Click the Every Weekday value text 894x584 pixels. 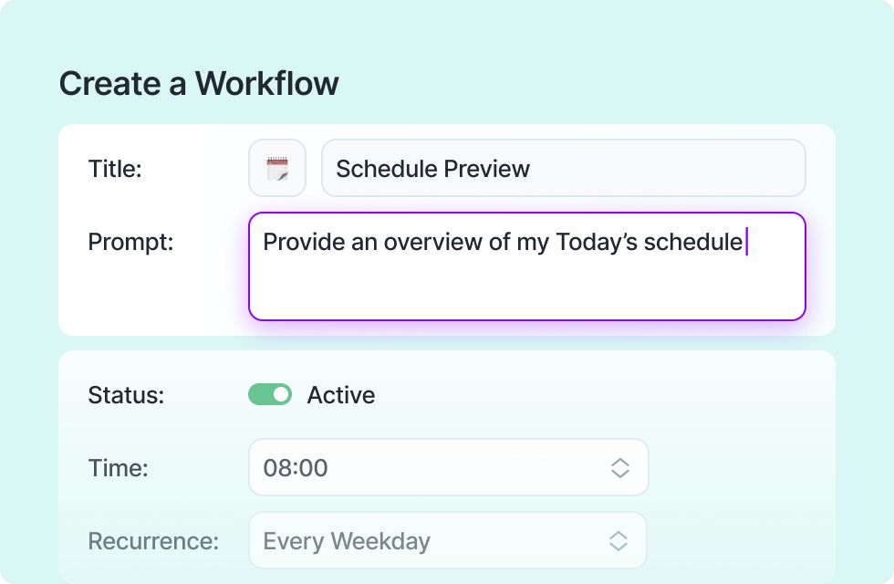coord(347,540)
